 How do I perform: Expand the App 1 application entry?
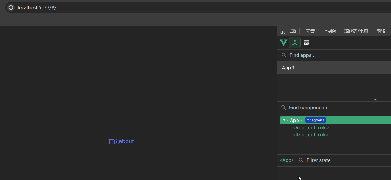(288, 68)
